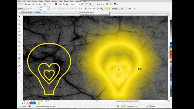
Task: Open the Presets dropdown
Action: (23, 8)
